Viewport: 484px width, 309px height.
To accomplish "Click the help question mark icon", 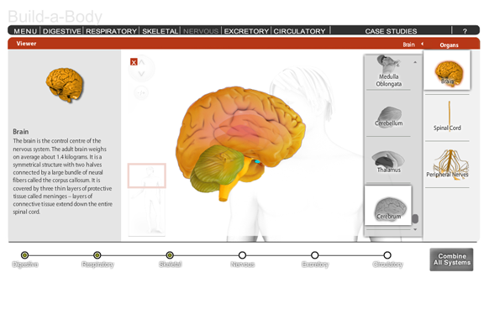I will point(465,31).
